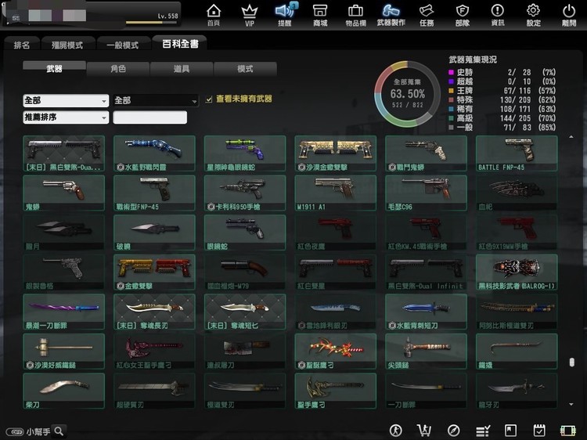
Task: Select the 聖誕鷹弓 weapon card
Action: pyautogui.click(x=336, y=352)
